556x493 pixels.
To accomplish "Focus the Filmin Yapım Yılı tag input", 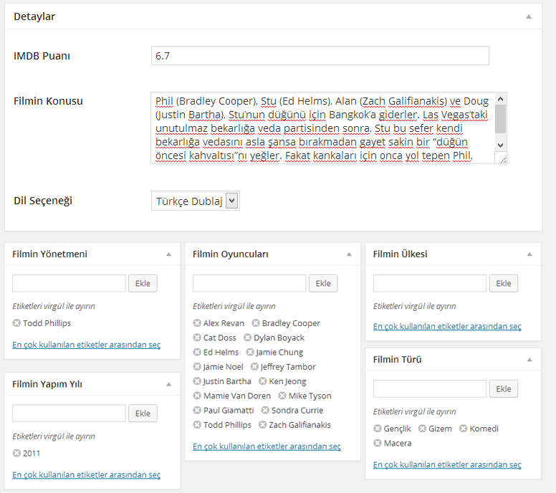I will tap(69, 413).
